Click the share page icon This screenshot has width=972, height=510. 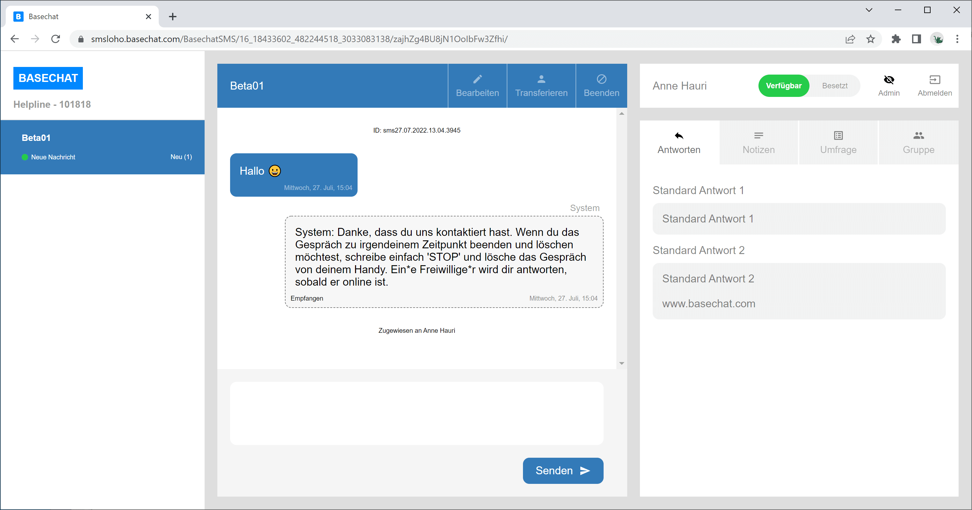tap(850, 39)
